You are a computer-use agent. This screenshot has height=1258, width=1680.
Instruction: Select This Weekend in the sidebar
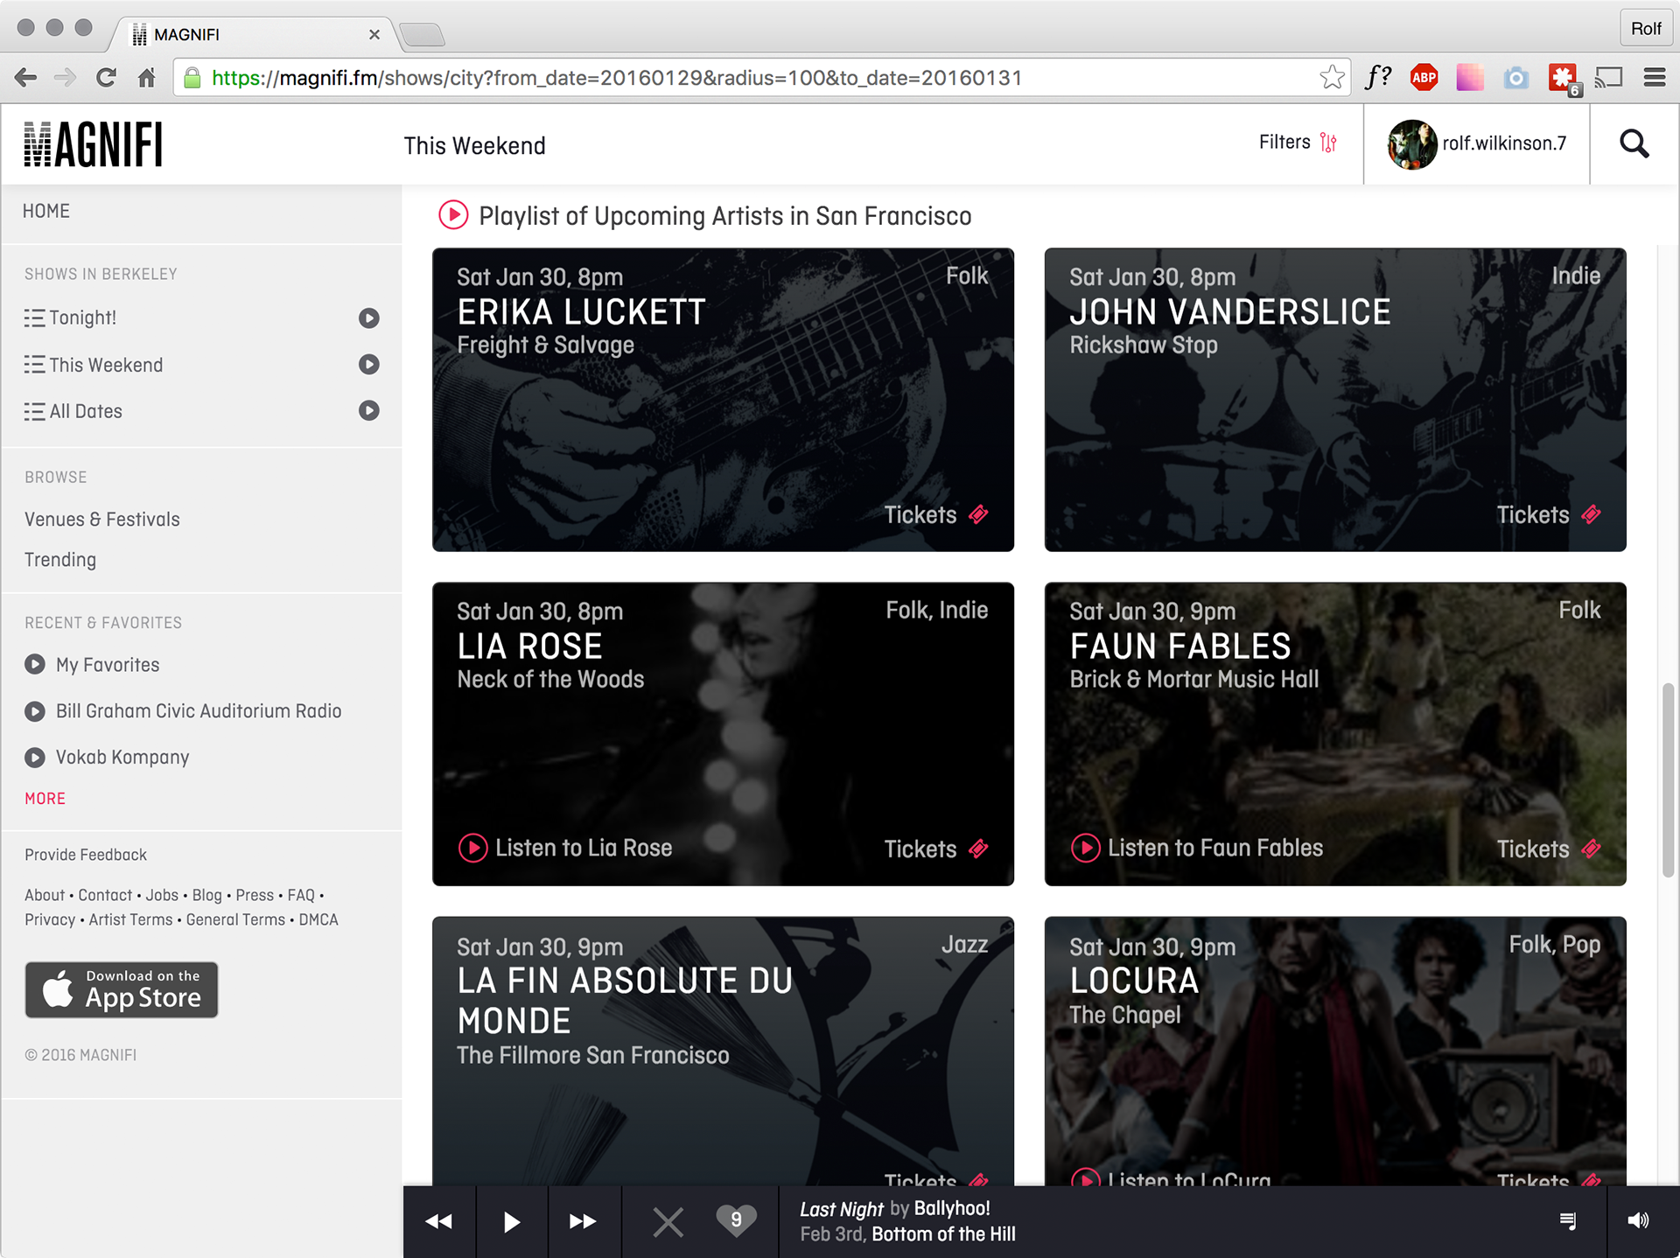(106, 365)
